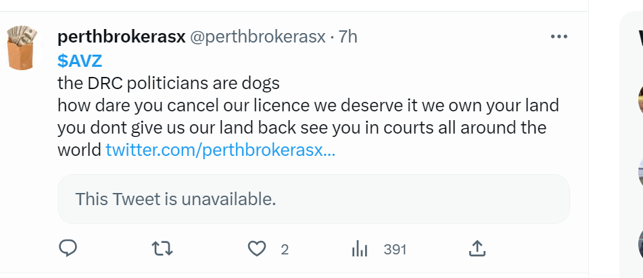Image resolution: width=643 pixels, height=278 pixels.
Task: Open the three-dot More options menu
Action: (559, 36)
